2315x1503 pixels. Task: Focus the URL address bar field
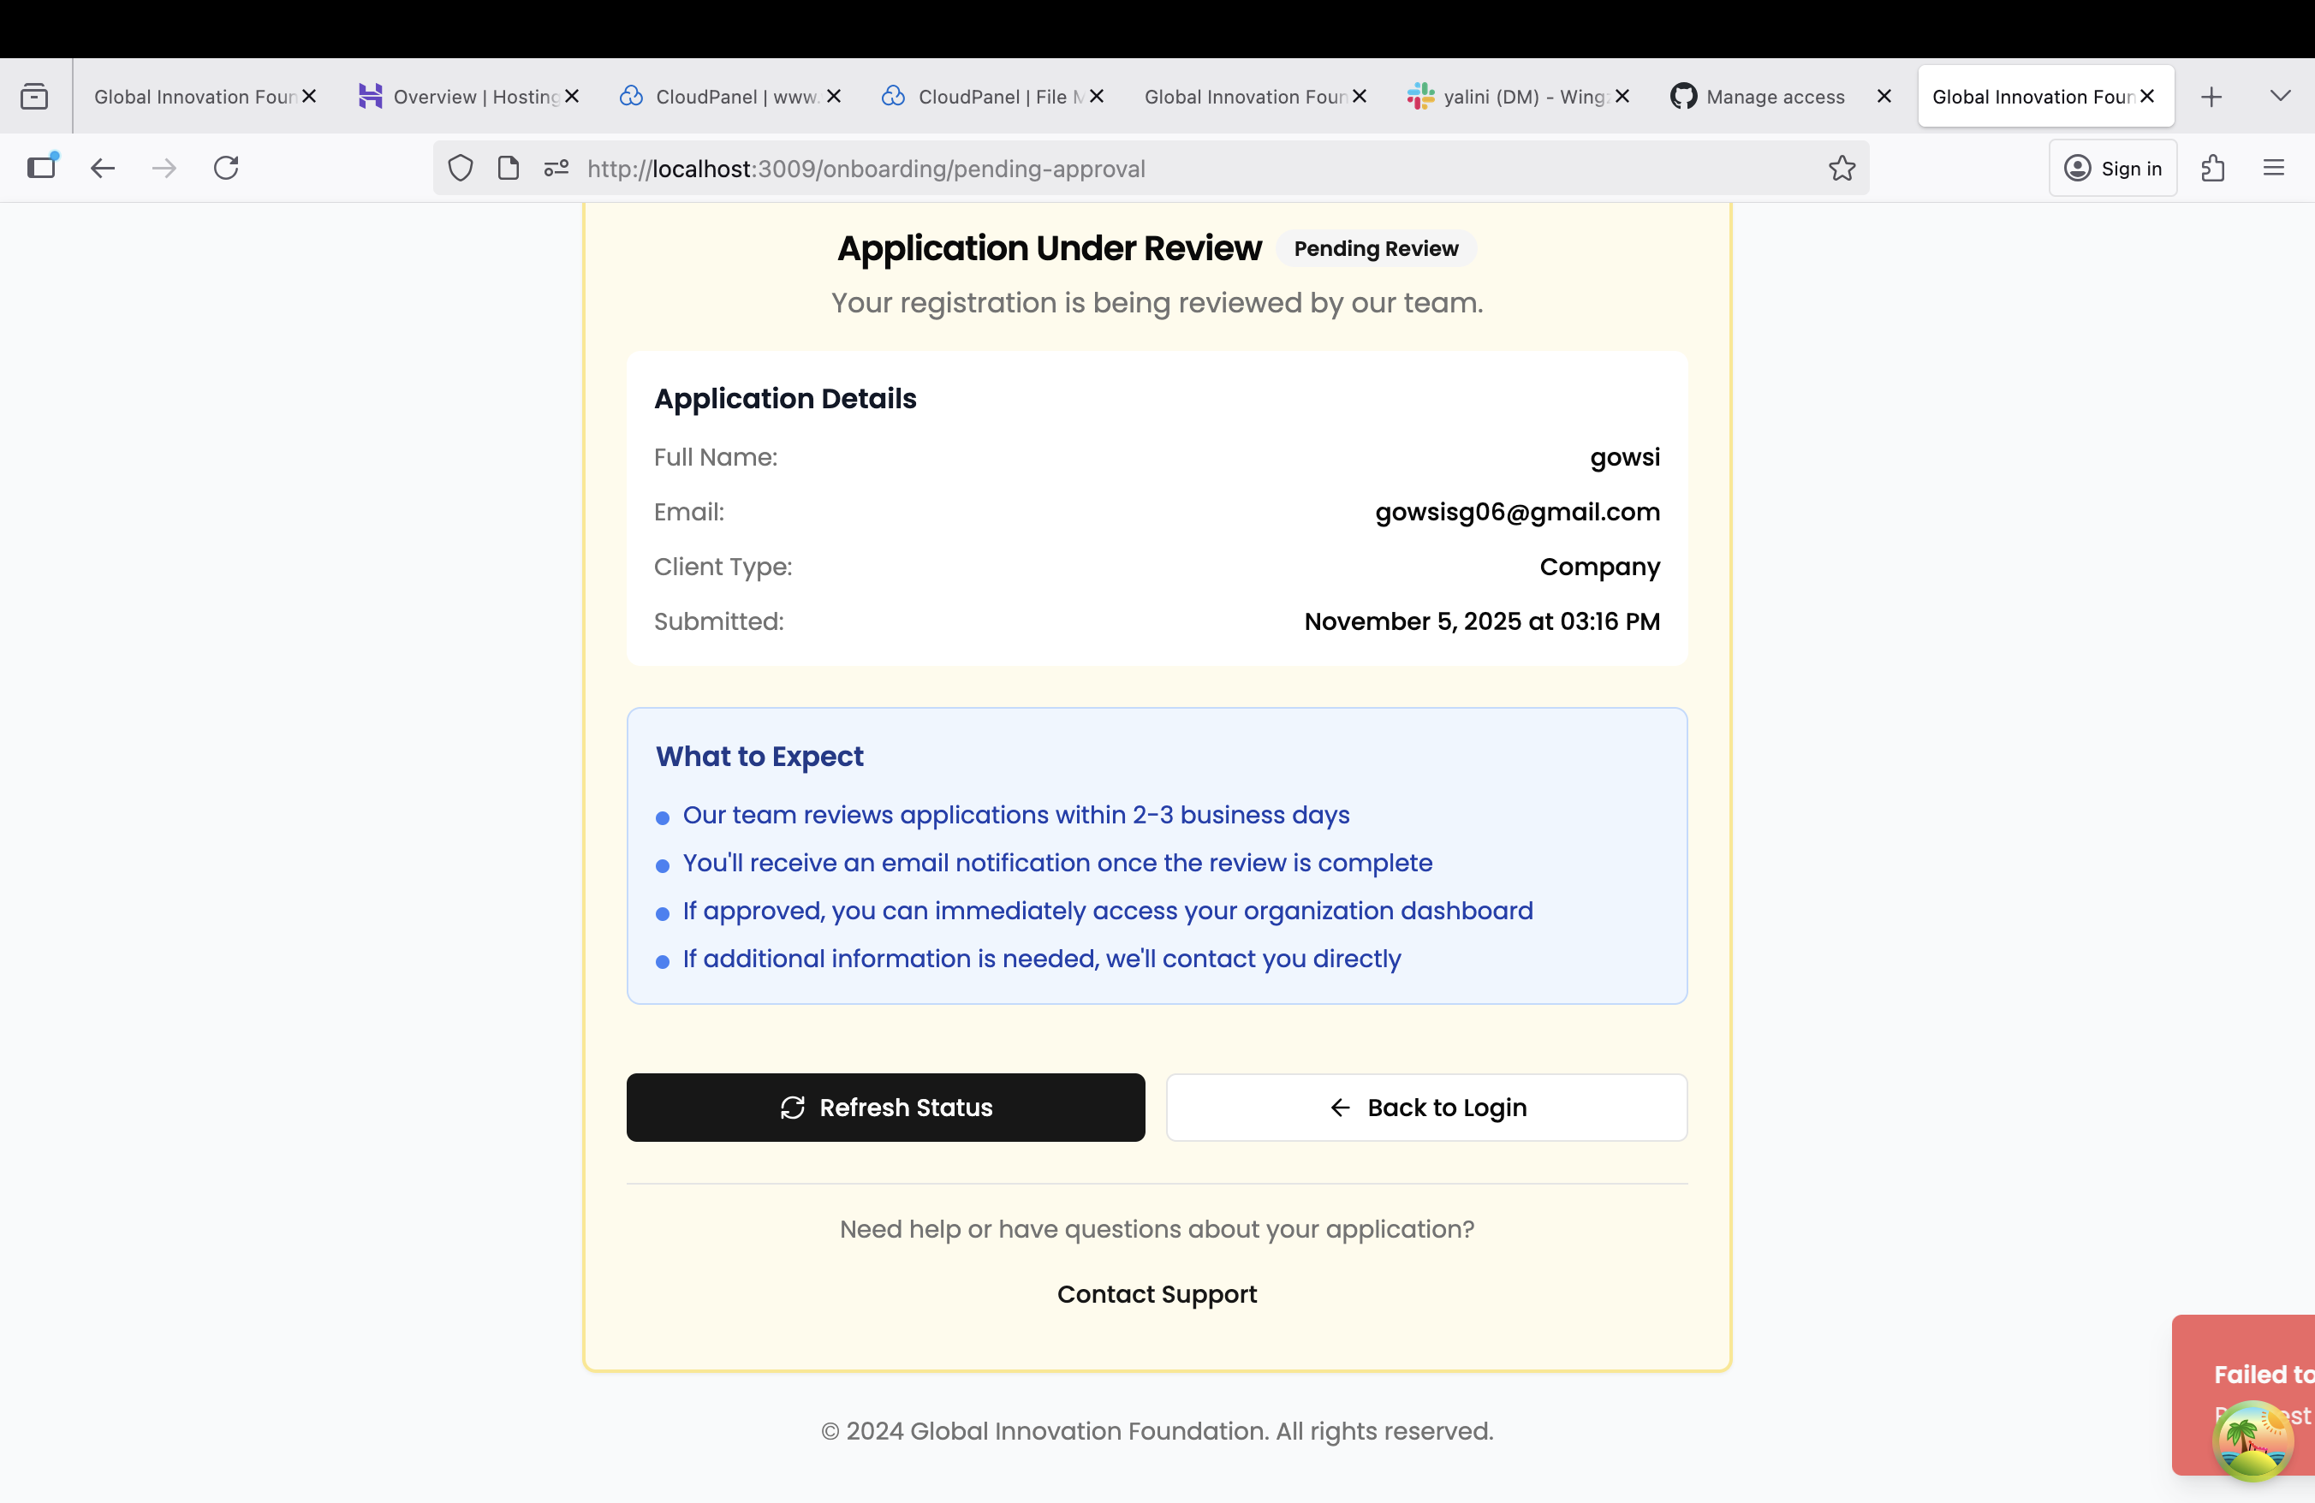tap(1167, 168)
